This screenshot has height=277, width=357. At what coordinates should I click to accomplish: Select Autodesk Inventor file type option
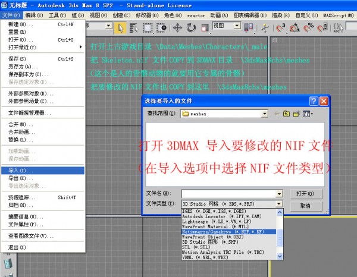point(228,216)
